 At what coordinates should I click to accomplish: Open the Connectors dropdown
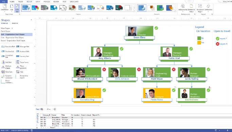click(208, 8)
